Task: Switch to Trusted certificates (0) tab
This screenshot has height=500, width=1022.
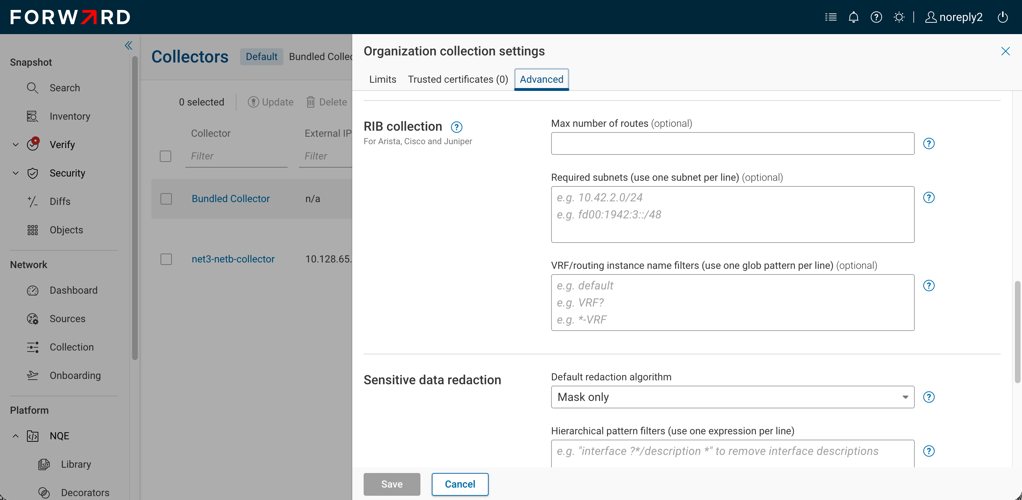Action: point(458,79)
